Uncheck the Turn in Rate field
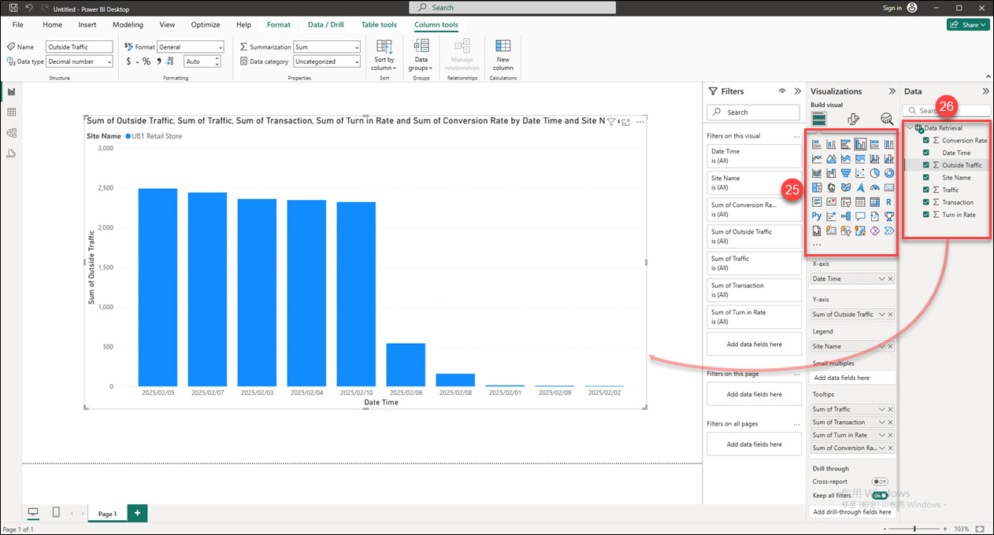994x535 pixels. pyautogui.click(x=926, y=215)
